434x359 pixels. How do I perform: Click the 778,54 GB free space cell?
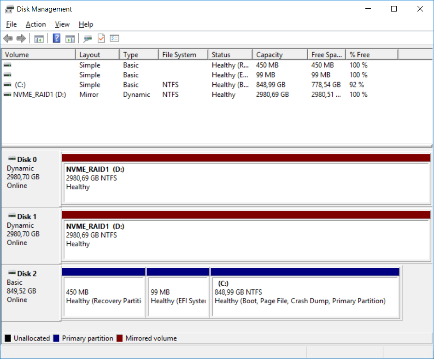tap(326, 85)
